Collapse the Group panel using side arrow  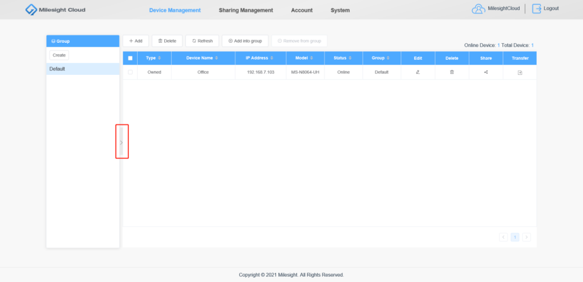pyautogui.click(x=121, y=142)
